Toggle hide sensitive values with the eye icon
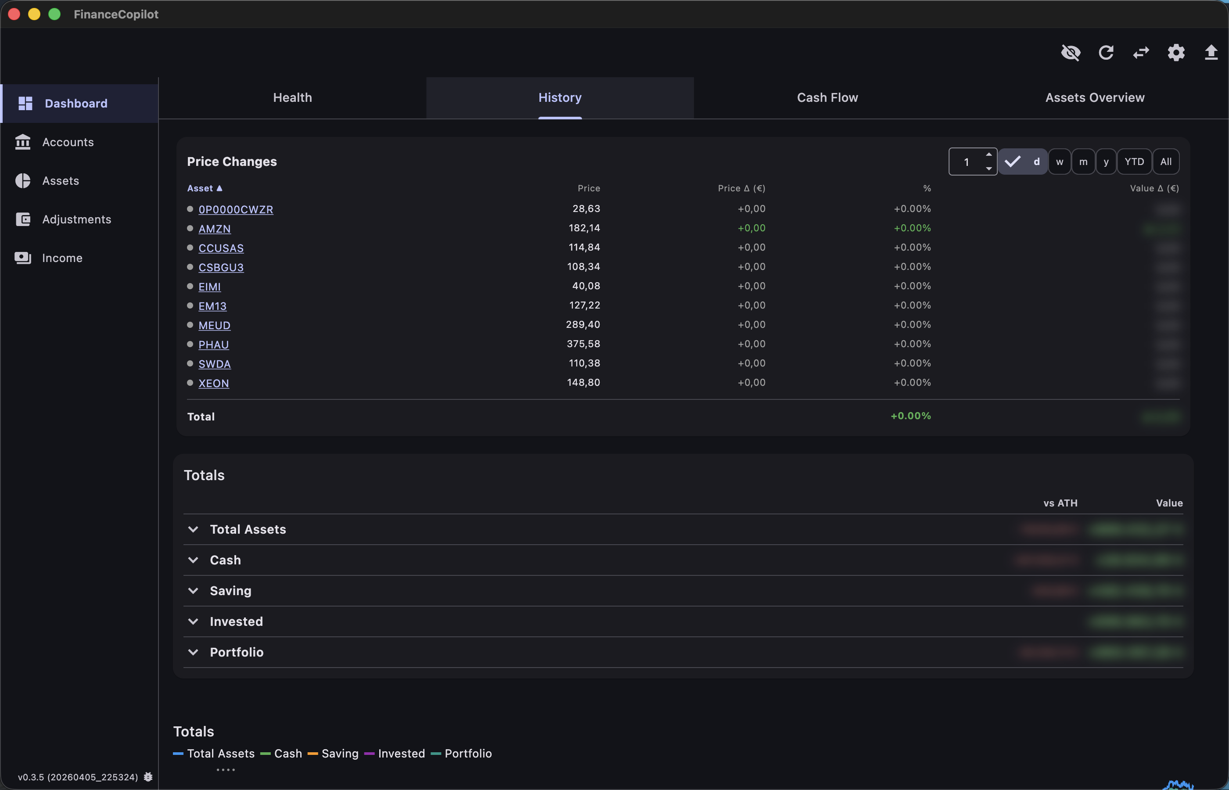Screen dimensions: 1229x790 tap(1071, 53)
